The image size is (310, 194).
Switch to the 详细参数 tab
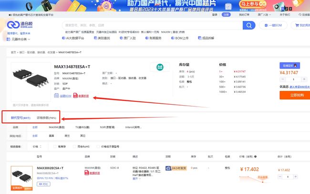[x=46, y=118]
